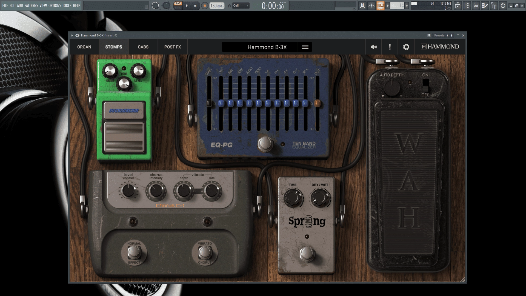Switch to the ORGAN tab
The width and height of the screenshot is (526, 296).
(84, 47)
